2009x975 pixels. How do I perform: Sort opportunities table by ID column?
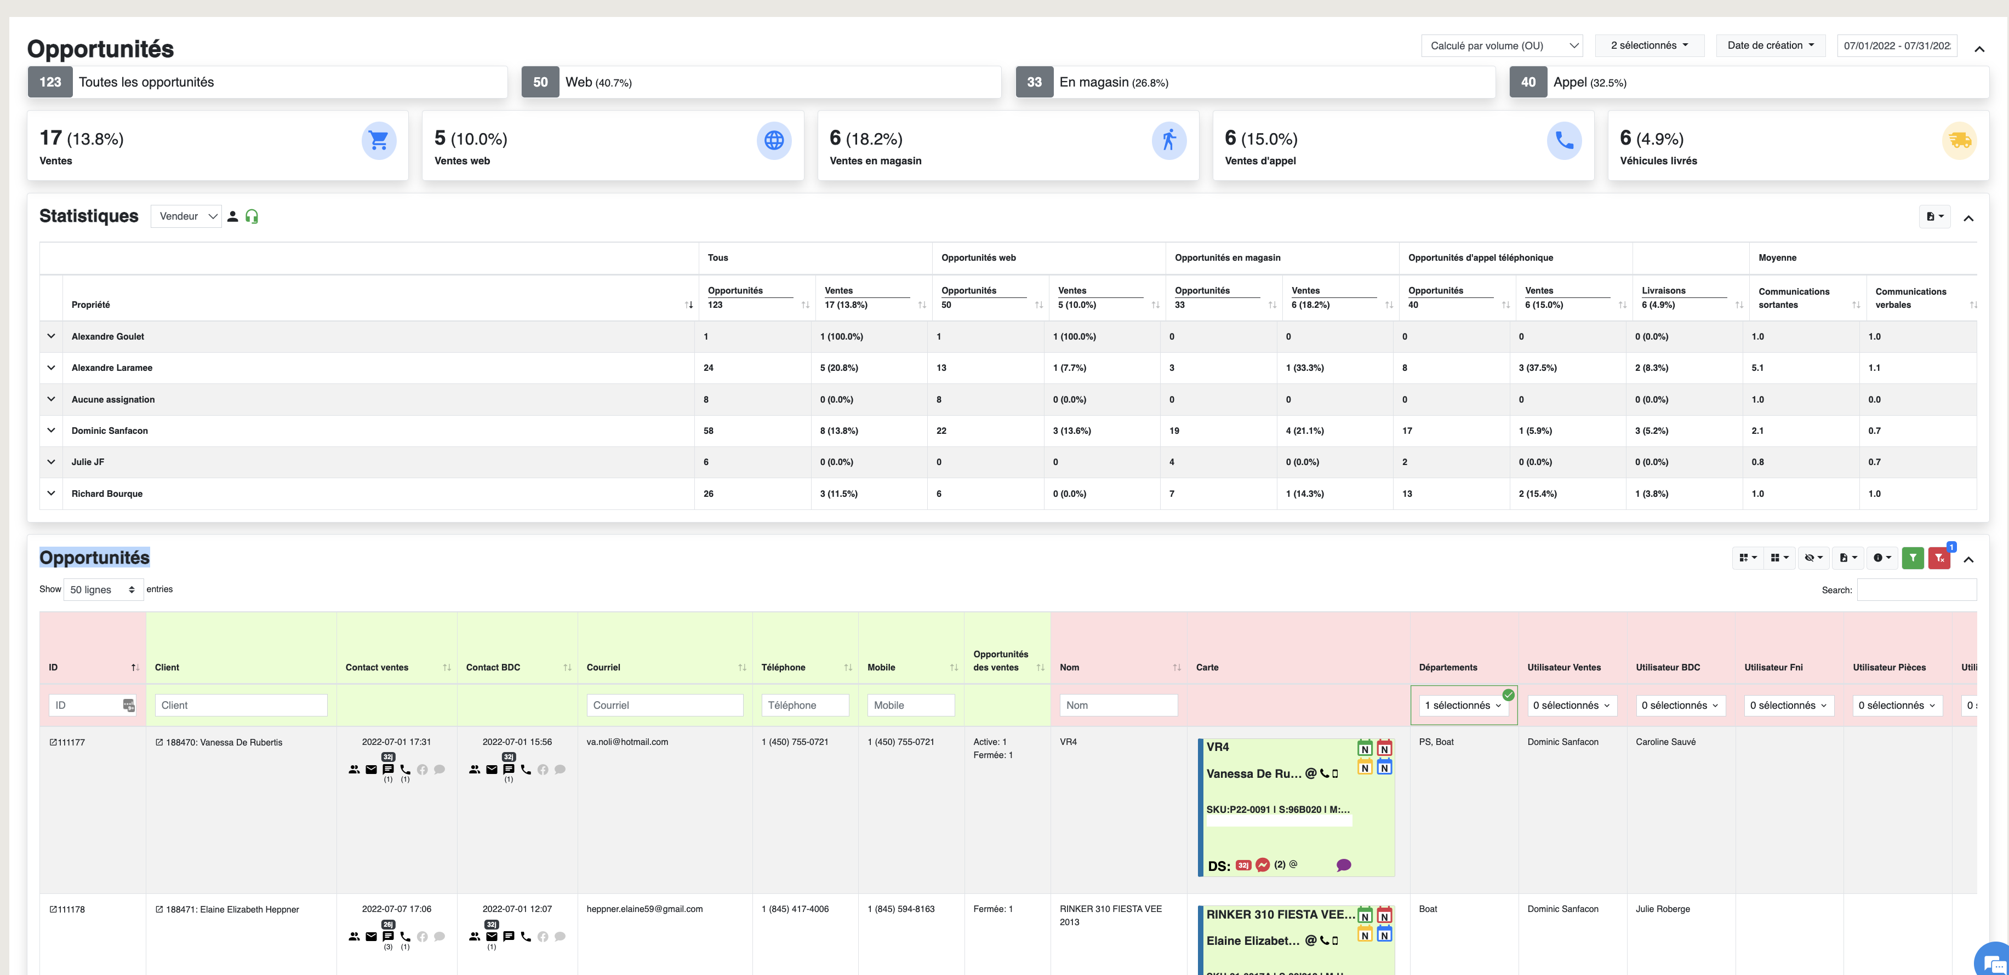pyautogui.click(x=135, y=667)
